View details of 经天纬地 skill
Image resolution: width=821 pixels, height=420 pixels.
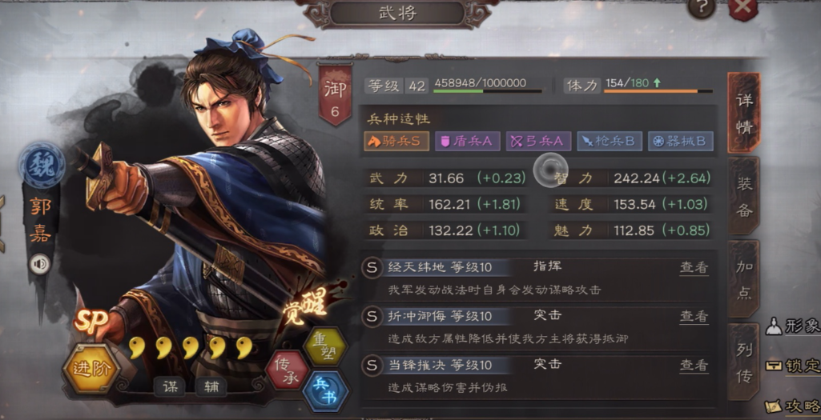pyautogui.click(x=694, y=268)
